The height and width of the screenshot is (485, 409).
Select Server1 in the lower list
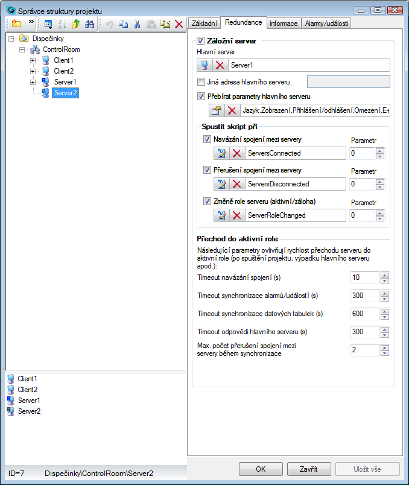29,401
